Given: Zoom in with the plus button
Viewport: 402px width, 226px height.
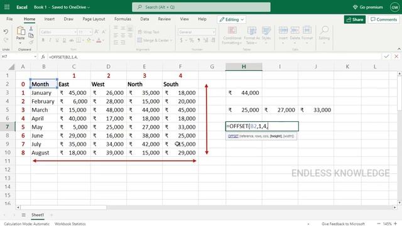Looking at the screenshot, I should pyautogui.click(x=395, y=223).
